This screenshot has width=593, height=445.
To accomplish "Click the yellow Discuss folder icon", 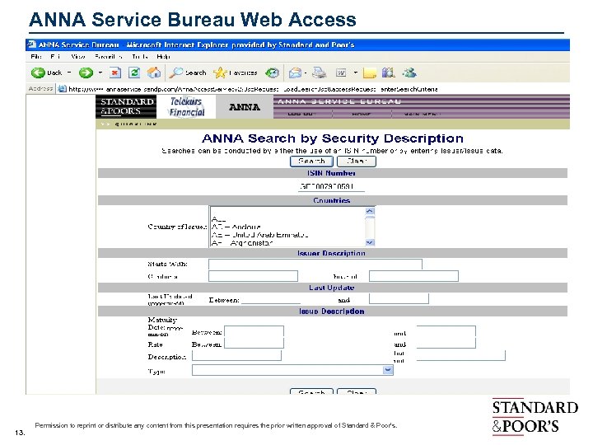I will click(x=370, y=73).
